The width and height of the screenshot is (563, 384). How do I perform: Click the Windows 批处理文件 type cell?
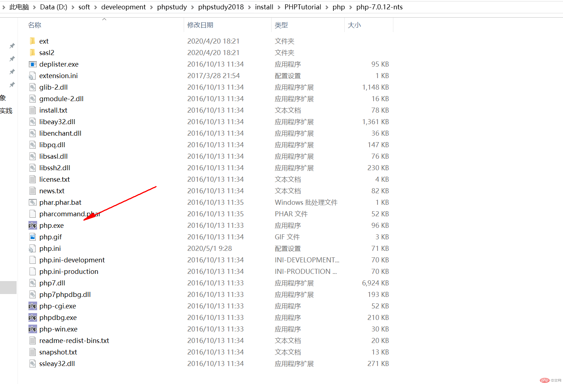click(x=306, y=202)
